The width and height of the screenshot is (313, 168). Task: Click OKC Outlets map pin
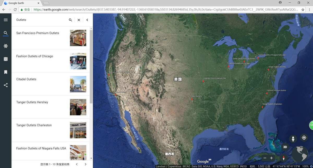click(x=192, y=99)
